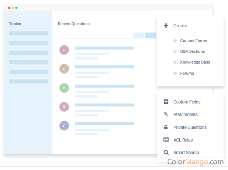This screenshot has width=228, height=170.
Task: Open Knowledge Base from Create menu
Action: click(x=195, y=62)
